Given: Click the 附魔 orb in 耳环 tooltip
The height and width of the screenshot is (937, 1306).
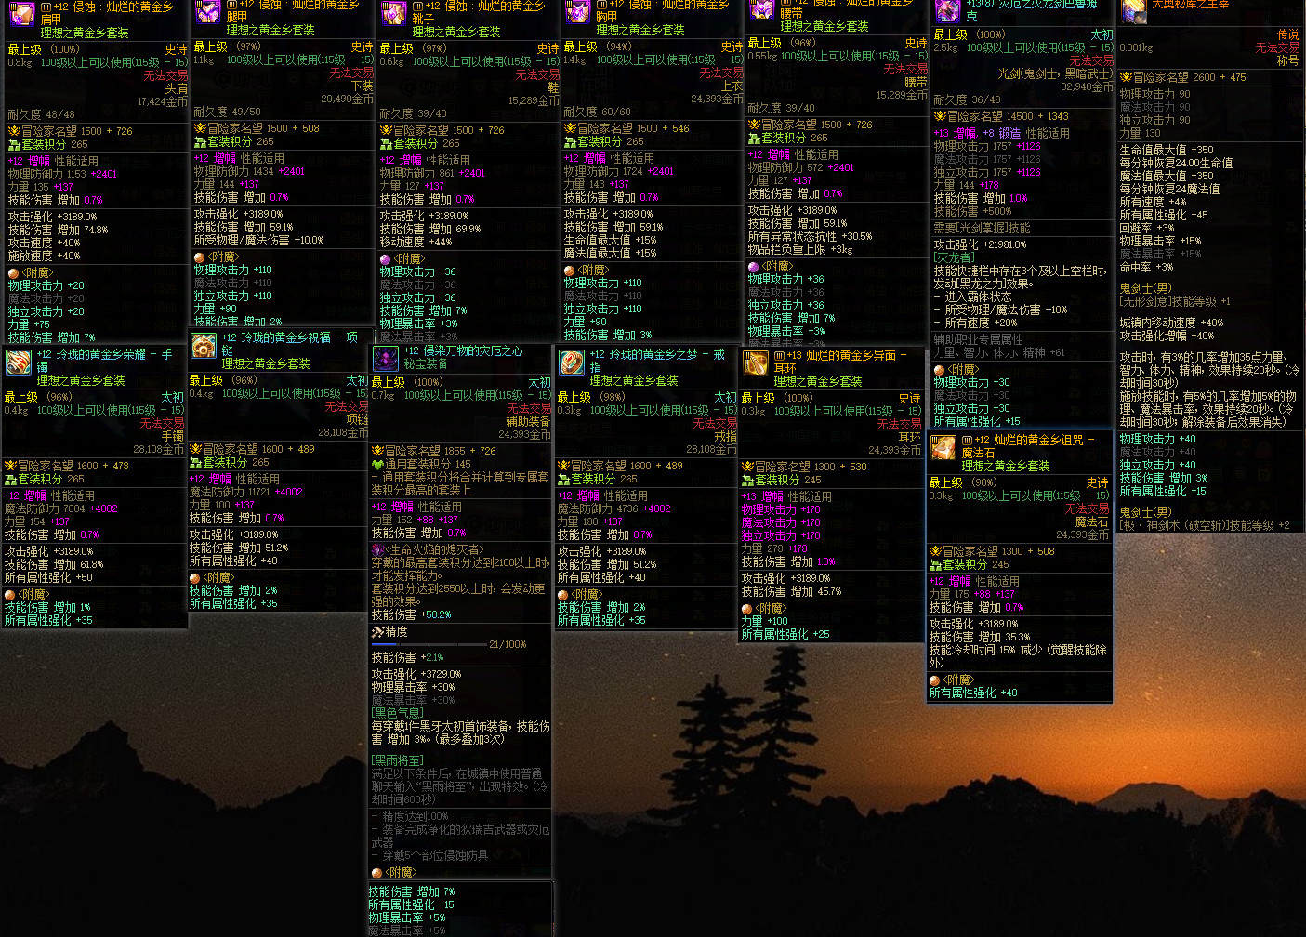Looking at the screenshot, I should click(746, 609).
